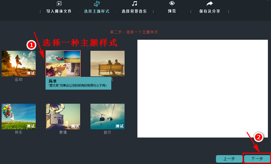The image size is (271, 164).
Task: Go to the 选择背景音乐 tab
Action: (134, 11)
